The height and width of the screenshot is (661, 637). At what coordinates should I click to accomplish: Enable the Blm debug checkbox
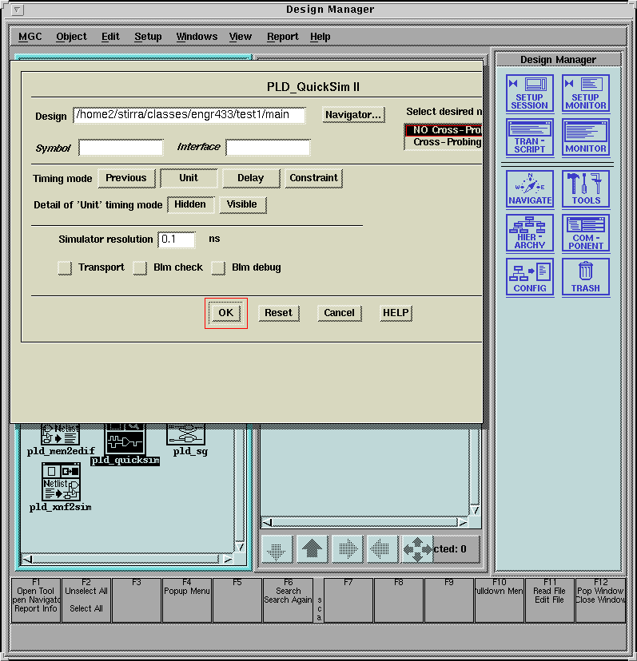tap(218, 268)
